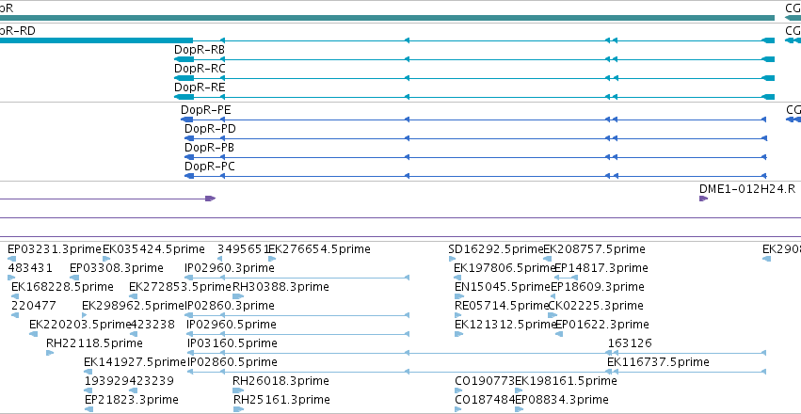Click the DME1-012H24.R feature label
This screenshot has height=414, width=801.
(747, 189)
